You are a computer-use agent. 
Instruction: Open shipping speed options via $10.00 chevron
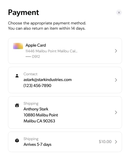coord(116,142)
